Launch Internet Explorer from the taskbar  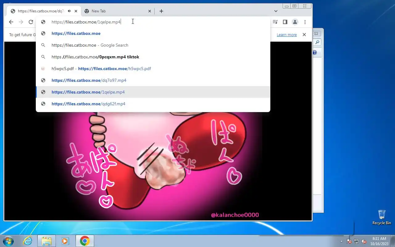27,241
